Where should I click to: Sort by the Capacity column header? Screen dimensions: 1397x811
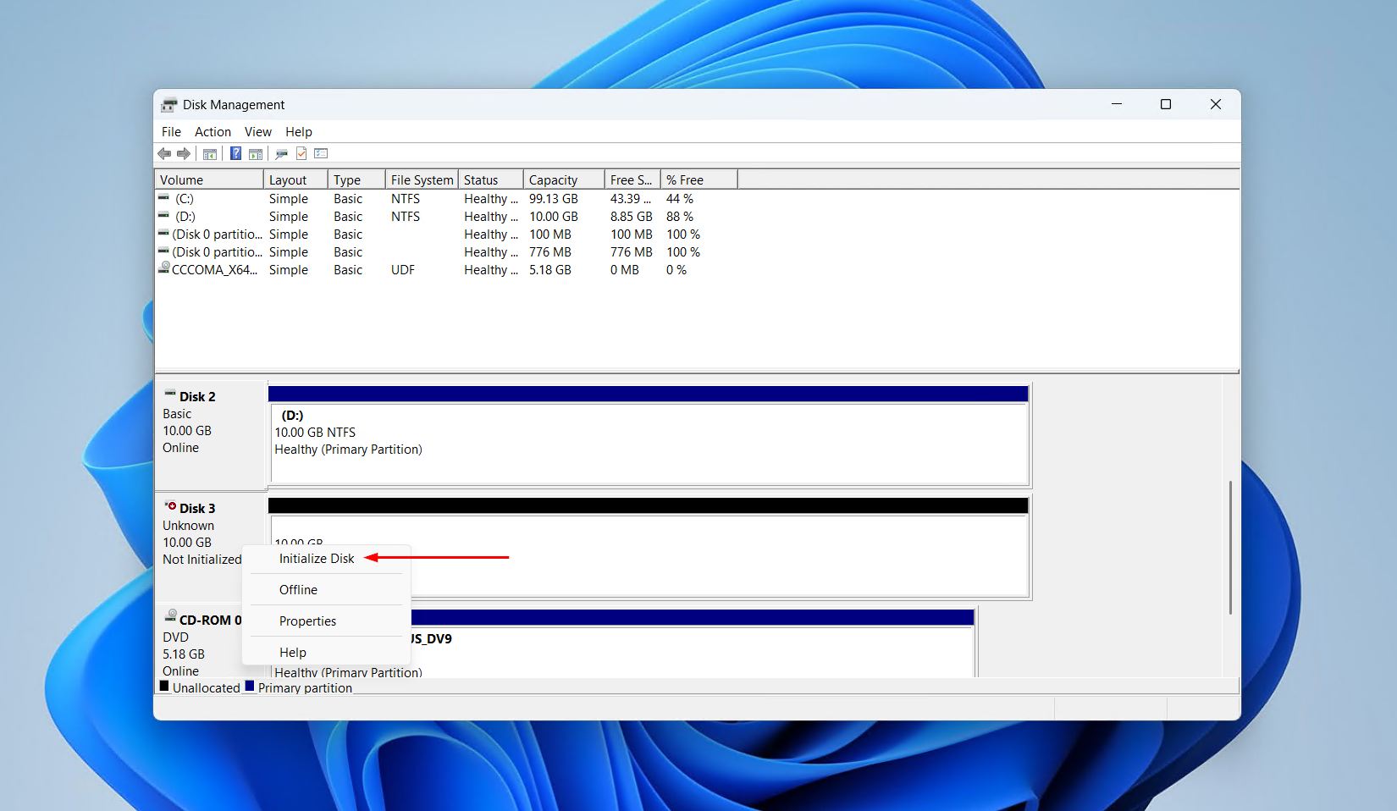564,179
